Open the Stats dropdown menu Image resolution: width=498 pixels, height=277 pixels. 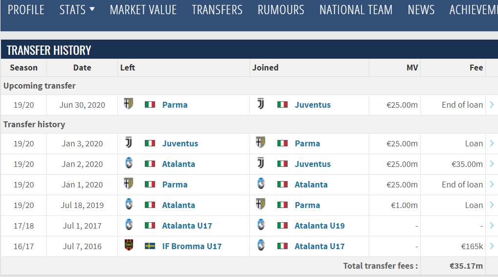[x=77, y=10]
